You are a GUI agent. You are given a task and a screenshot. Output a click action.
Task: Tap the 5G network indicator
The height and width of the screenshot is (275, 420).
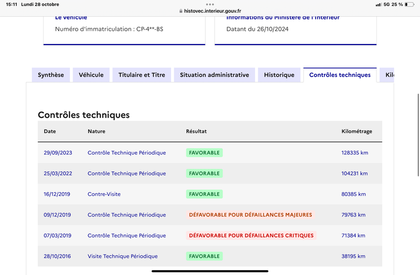click(386, 5)
